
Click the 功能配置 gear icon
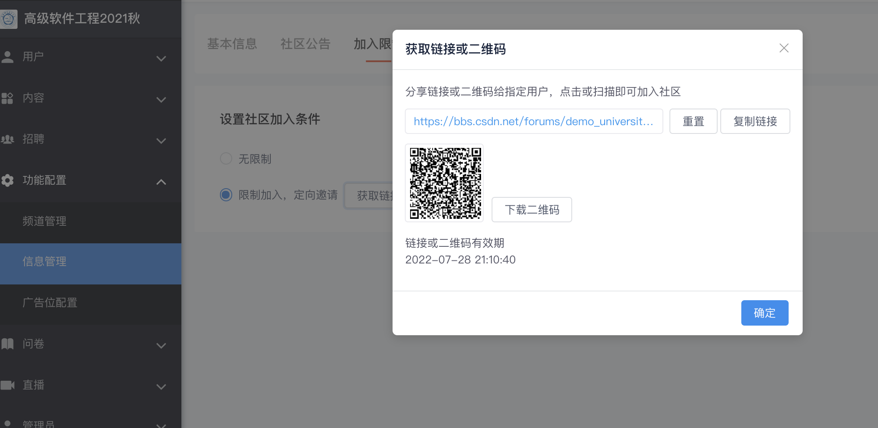[x=7, y=180]
